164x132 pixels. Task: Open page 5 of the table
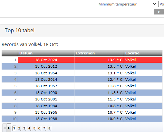click(34, 128)
